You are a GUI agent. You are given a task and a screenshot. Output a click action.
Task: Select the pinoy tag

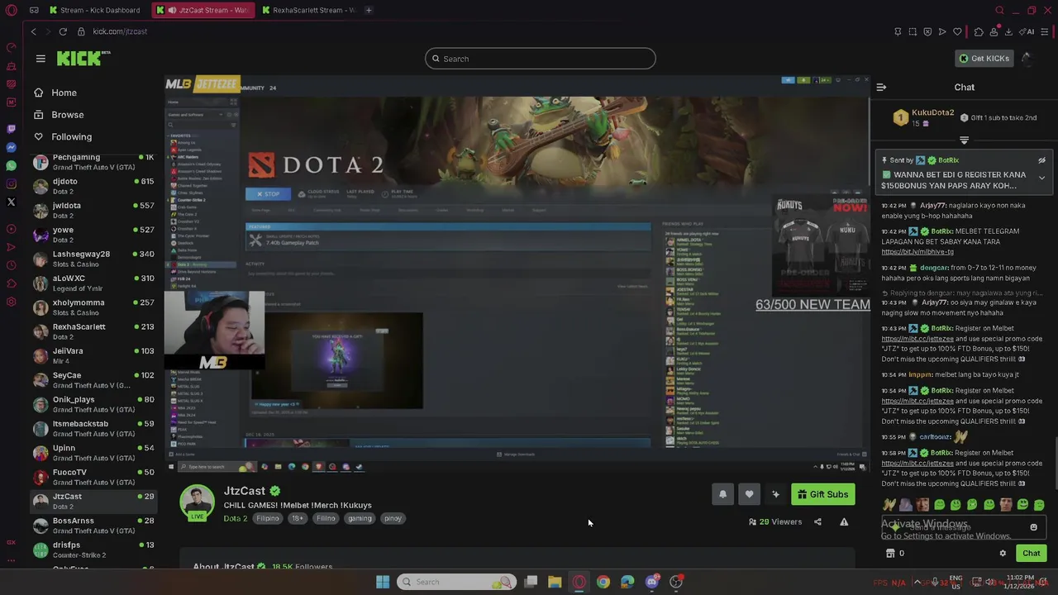393,518
